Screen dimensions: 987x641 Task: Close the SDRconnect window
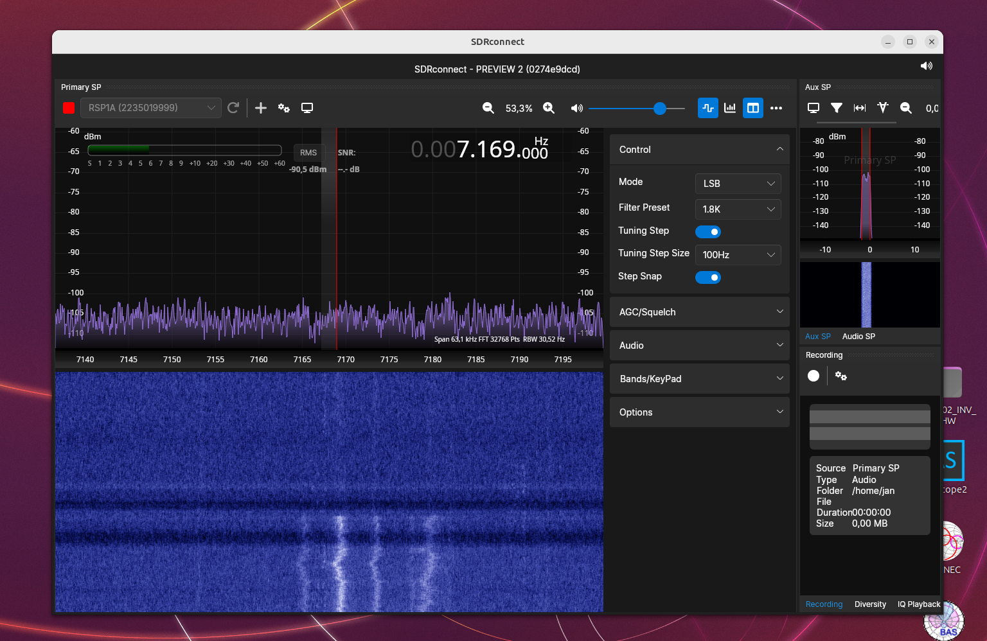(932, 42)
